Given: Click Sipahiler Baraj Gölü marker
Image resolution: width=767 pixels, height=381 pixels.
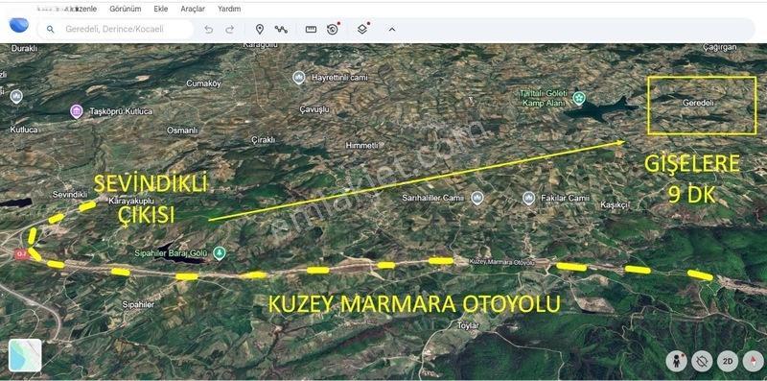Looking at the screenshot, I should (x=220, y=253).
